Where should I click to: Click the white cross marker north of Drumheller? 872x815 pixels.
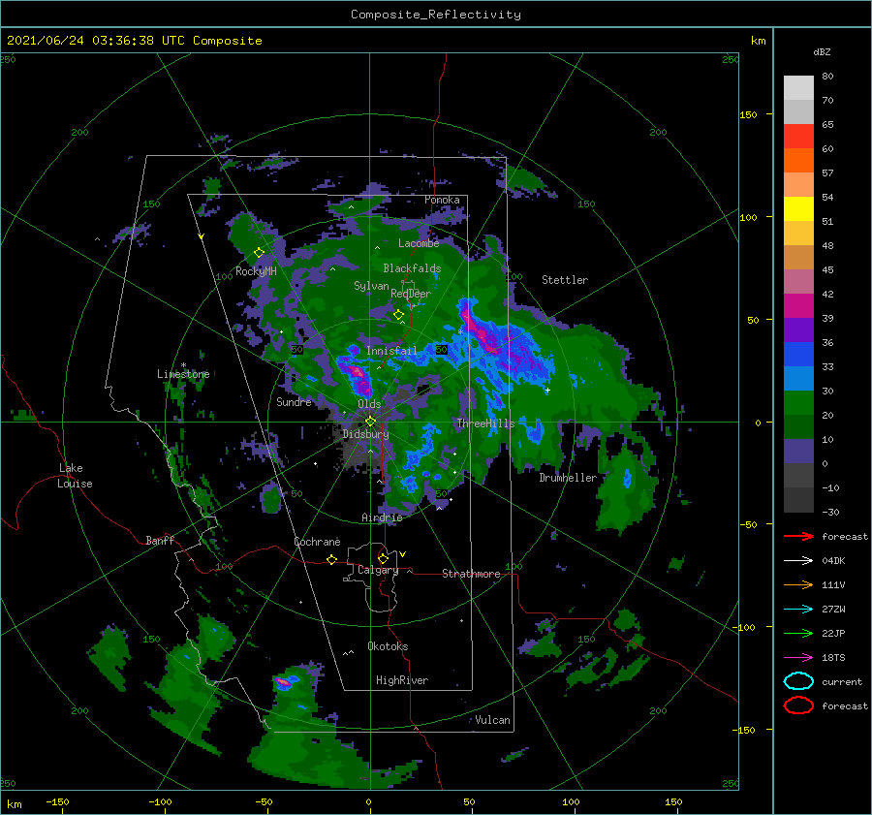(x=547, y=390)
